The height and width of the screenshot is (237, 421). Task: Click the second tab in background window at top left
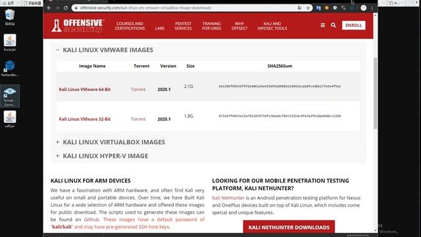[x=32, y=3]
